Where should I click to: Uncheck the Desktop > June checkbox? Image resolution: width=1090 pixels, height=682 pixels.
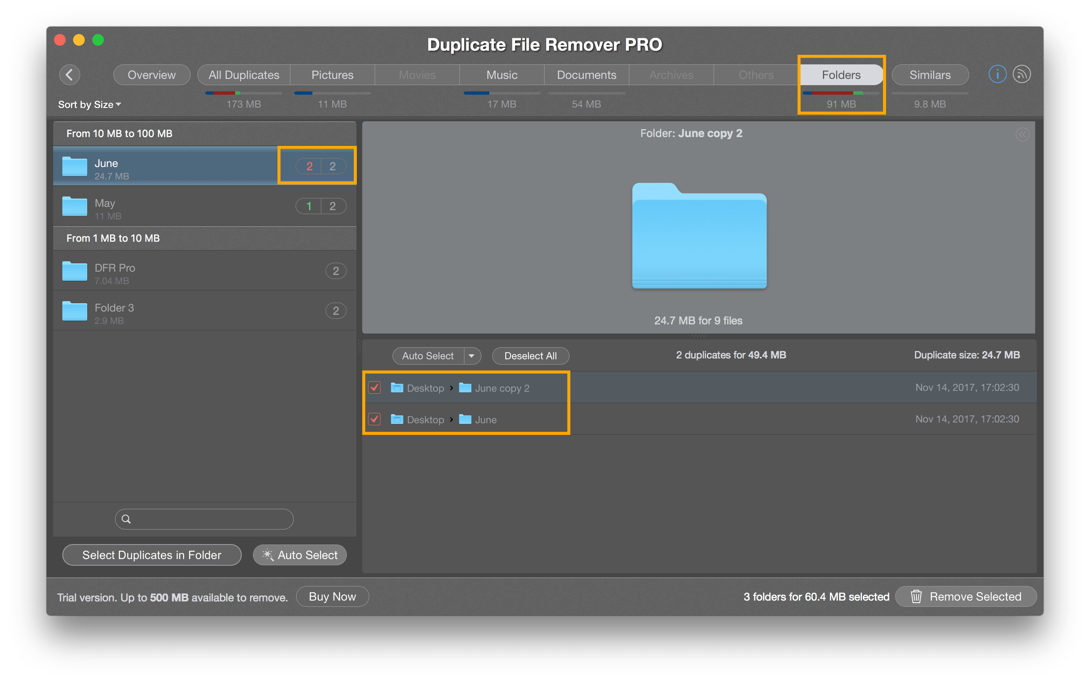374,419
